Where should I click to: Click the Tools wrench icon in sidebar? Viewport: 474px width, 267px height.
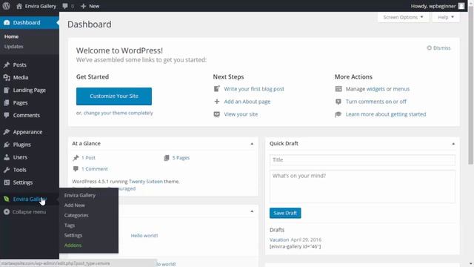pyautogui.click(x=7, y=170)
